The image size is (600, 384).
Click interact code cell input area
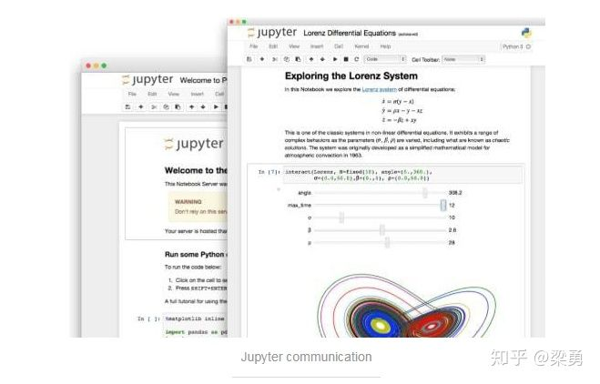(x=402, y=176)
